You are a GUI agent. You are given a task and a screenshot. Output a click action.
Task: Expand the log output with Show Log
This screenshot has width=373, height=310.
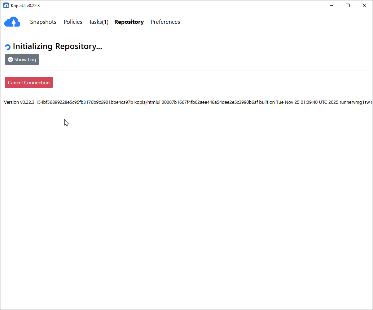click(x=22, y=59)
